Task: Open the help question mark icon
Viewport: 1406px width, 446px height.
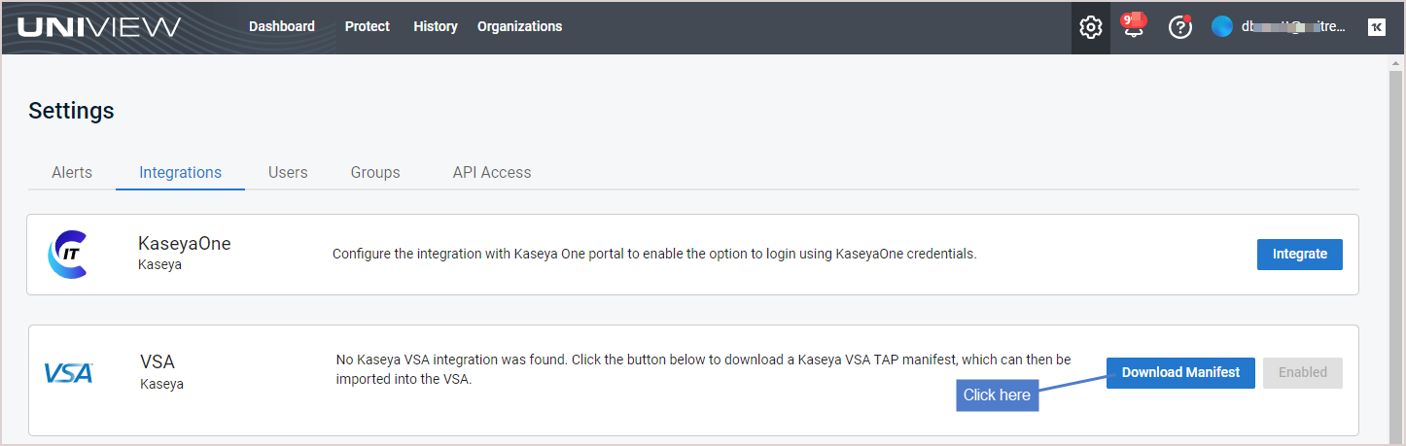Action: tap(1180, 27)
